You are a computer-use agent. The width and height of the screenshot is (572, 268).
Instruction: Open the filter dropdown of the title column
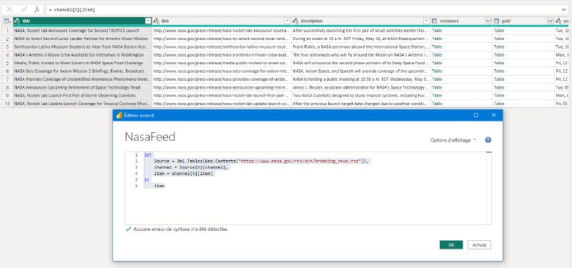click(148, 21)
